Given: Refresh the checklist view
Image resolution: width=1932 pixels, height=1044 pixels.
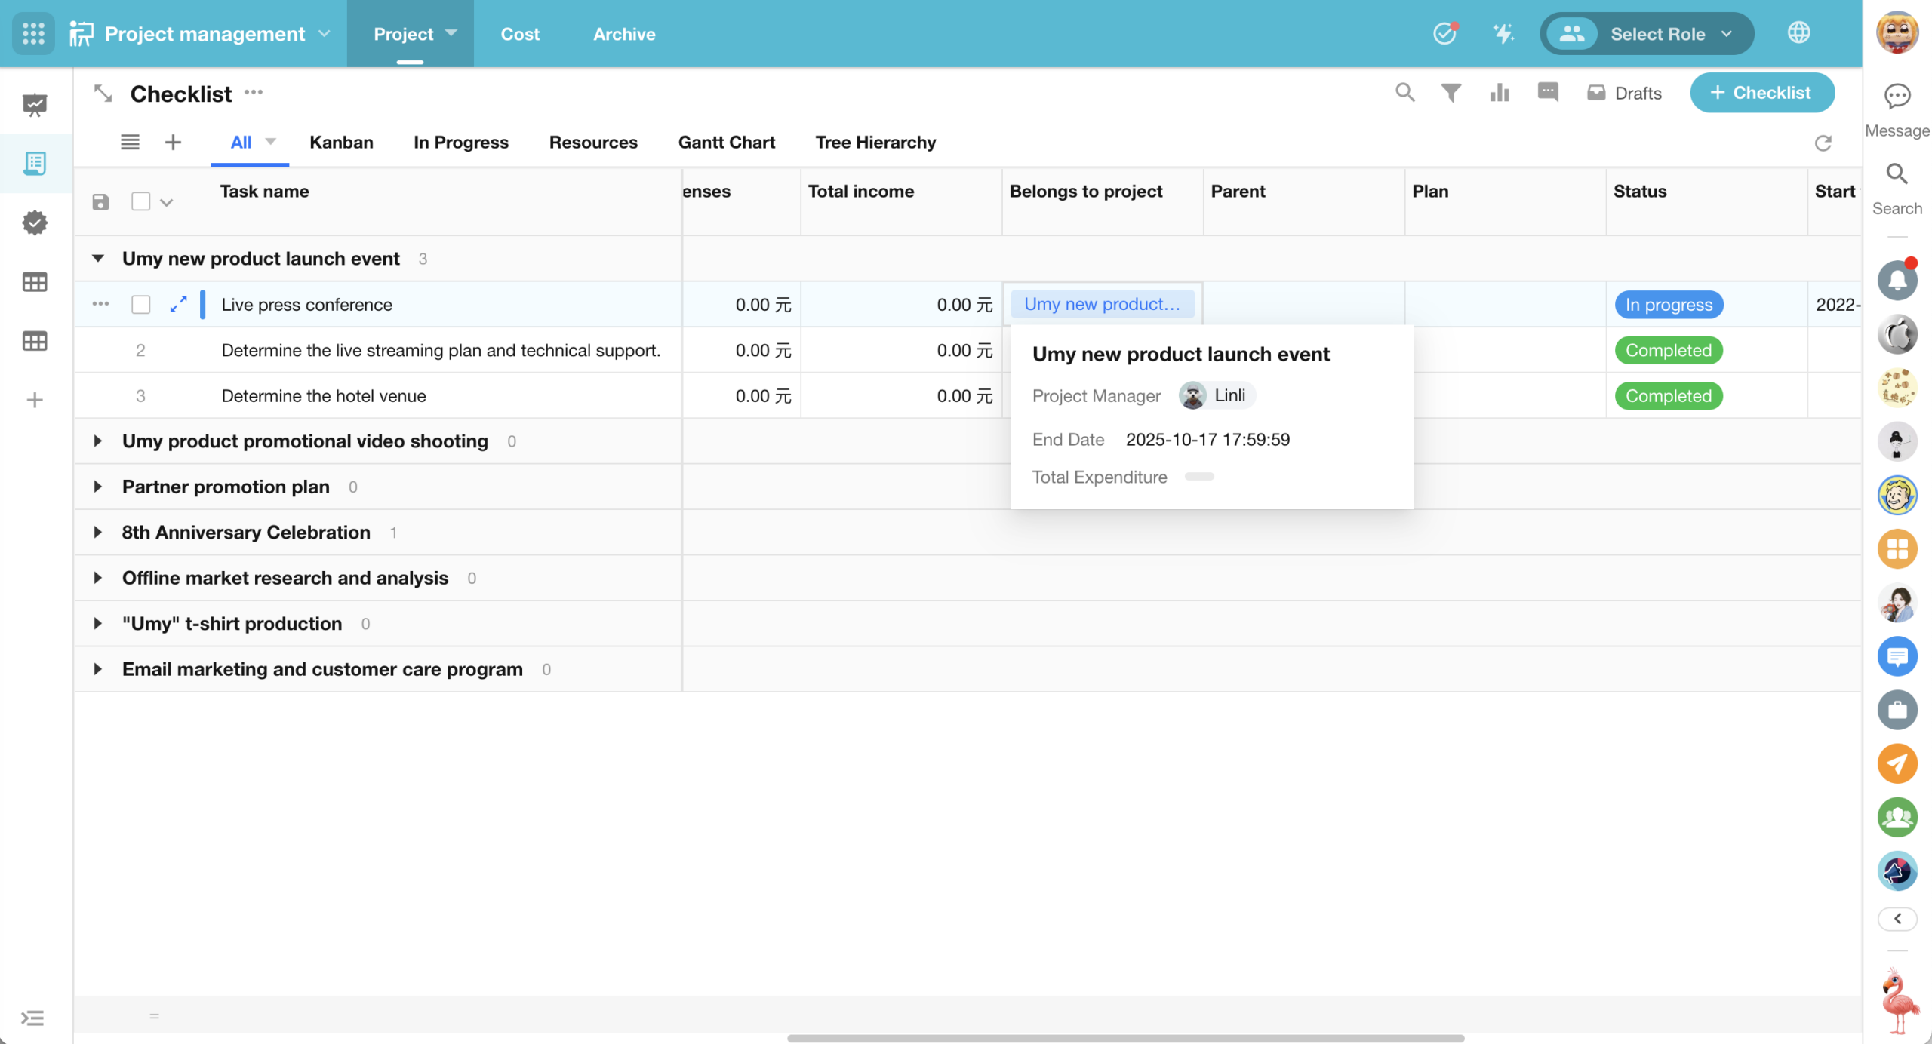Looking at the screenshot, I should click(x=1823, y=143).
